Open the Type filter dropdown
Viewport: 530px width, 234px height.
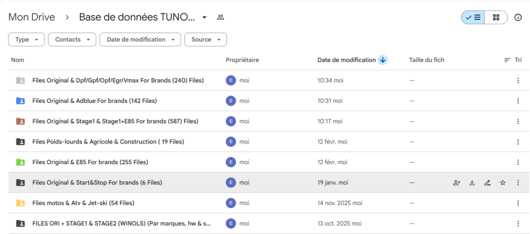pyautogui.click(x=26, y=39)
